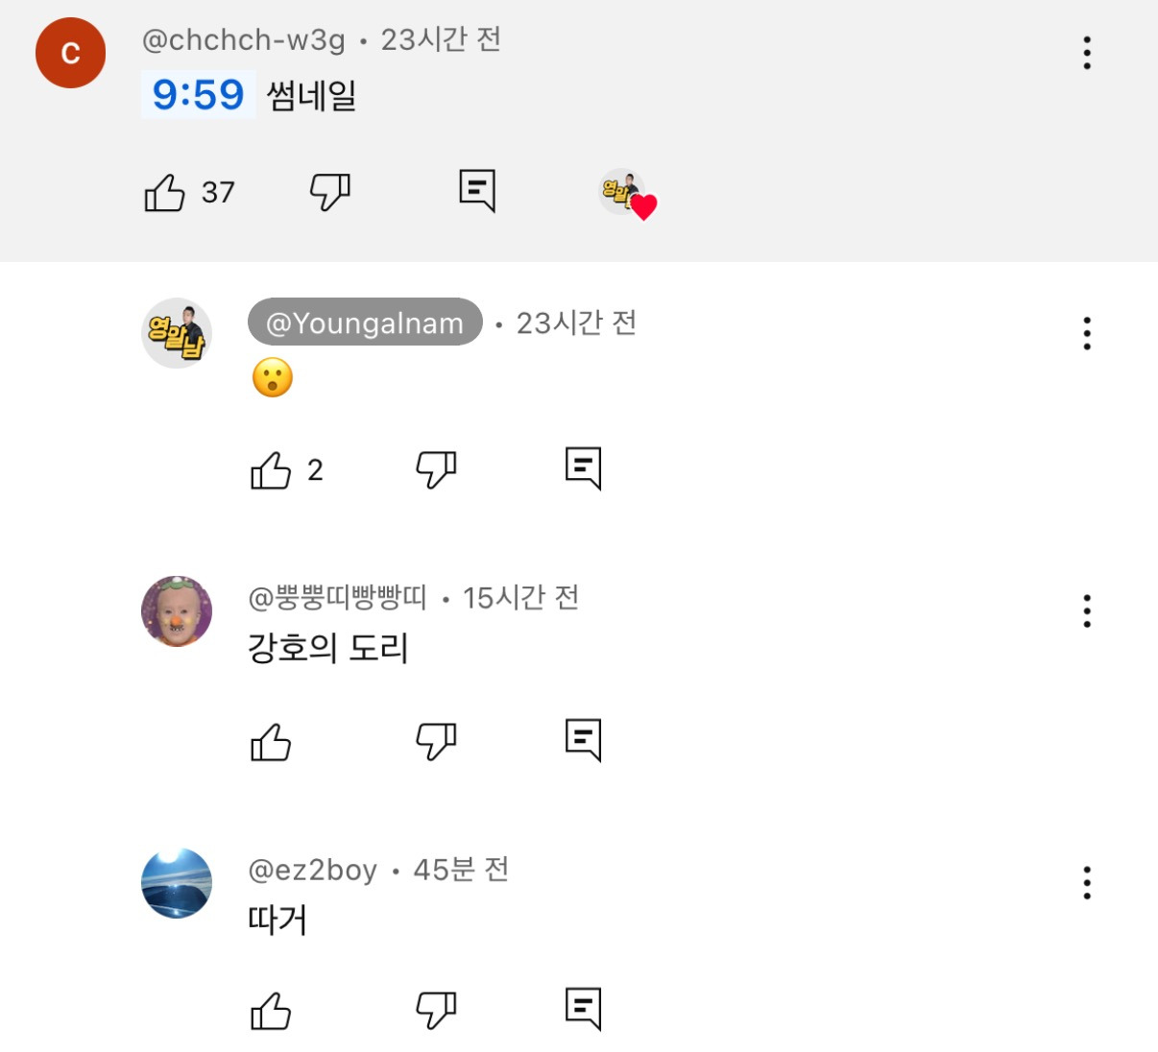This screenshot has height=1052, width=1158.
Task: Like the comment by @chchch-w3g
Action: click(165, 192)
